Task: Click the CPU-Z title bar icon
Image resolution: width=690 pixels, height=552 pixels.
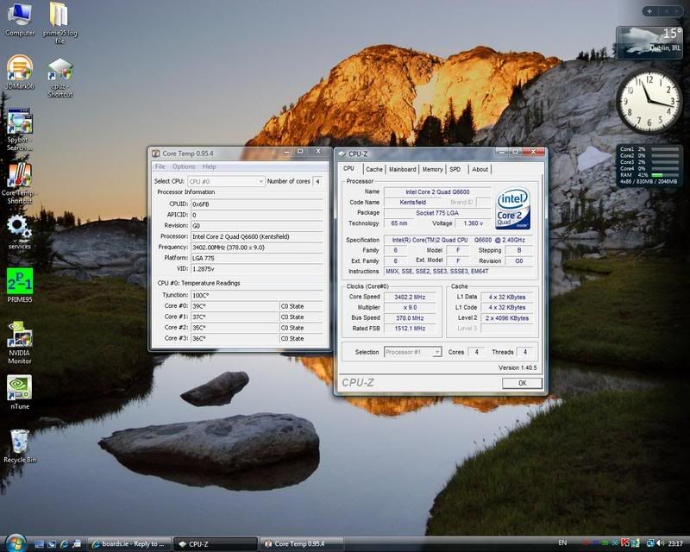Action: point(342,154)
